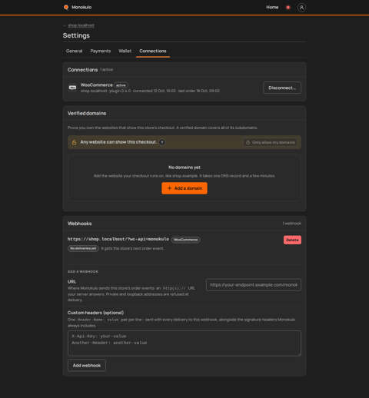The width and height of the screenshot is (369, 398).
Task: Click the No deliveries yet badge
Action: pyautogui.click(x=83, y=248)
